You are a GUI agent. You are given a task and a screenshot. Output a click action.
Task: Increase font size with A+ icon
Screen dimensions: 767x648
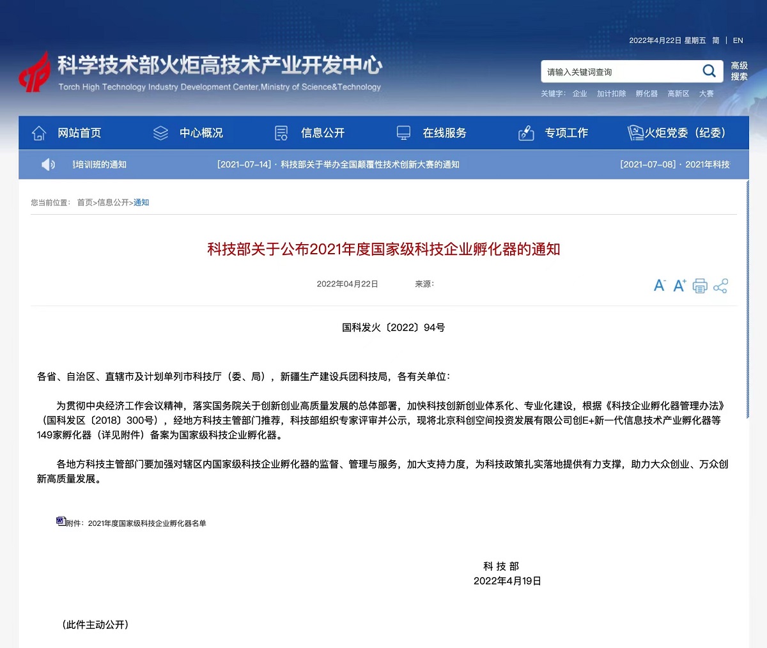(679, 286)
